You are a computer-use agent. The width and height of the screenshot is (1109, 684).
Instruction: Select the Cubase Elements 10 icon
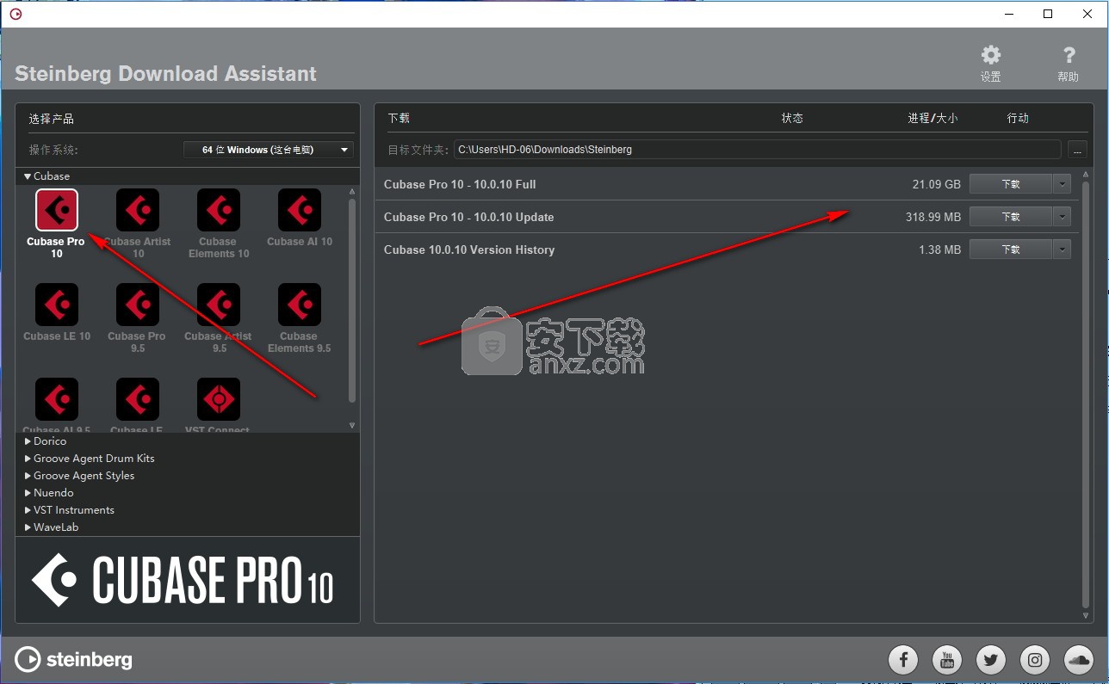tap(219, 211)
